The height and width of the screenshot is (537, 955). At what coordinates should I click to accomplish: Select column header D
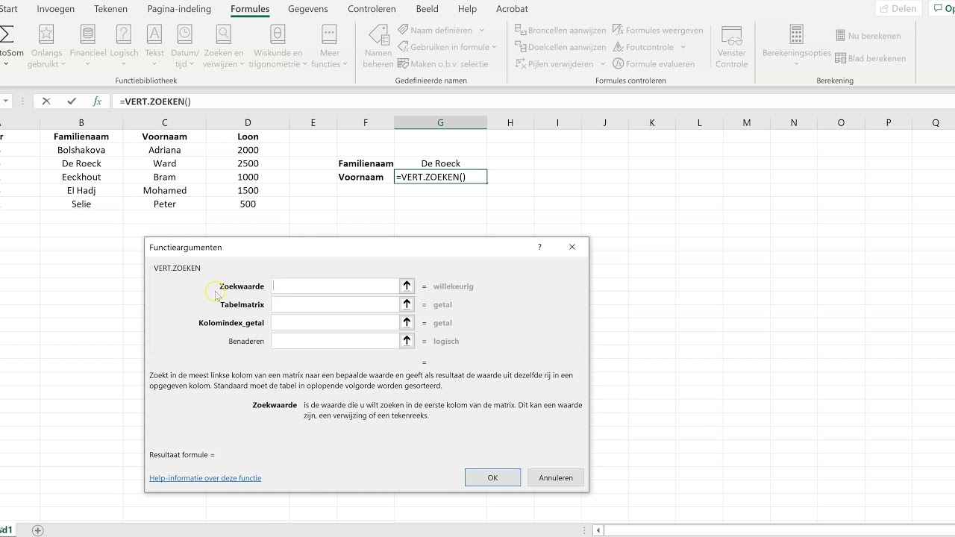tap(248, 123)
